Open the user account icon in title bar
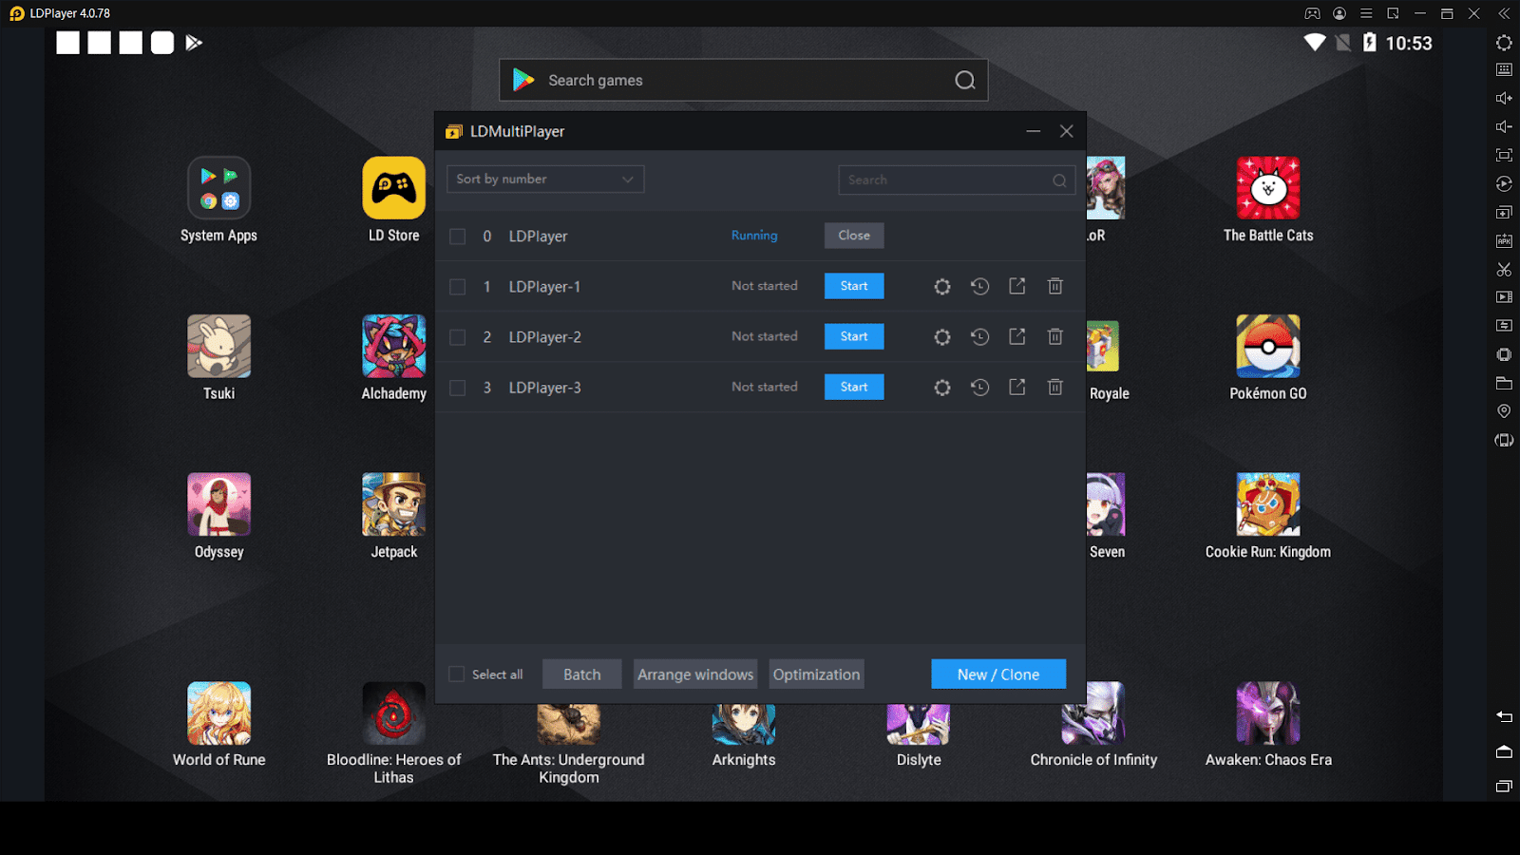Image resolution: width=1520 pixels, height=855 pixels. point(1339,13)
